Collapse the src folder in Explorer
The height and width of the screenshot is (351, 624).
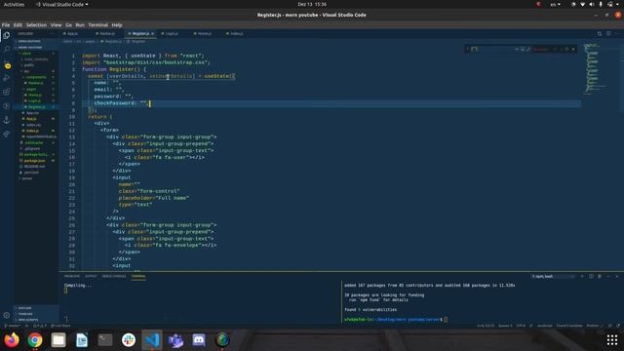36,71
